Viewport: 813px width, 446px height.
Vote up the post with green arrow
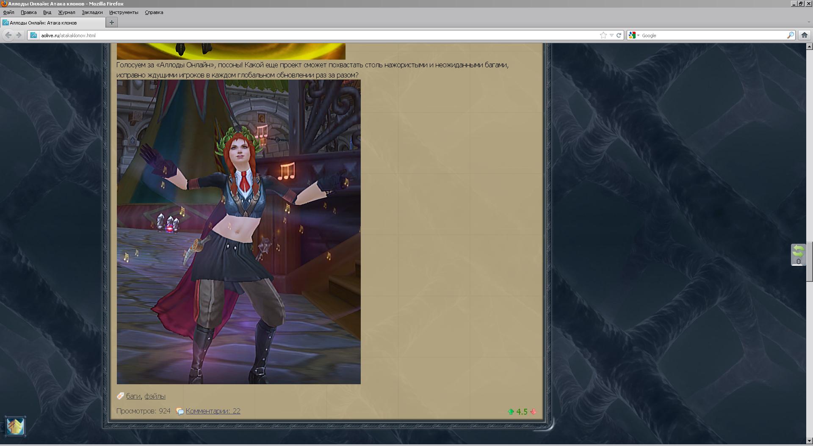[511, 412]
